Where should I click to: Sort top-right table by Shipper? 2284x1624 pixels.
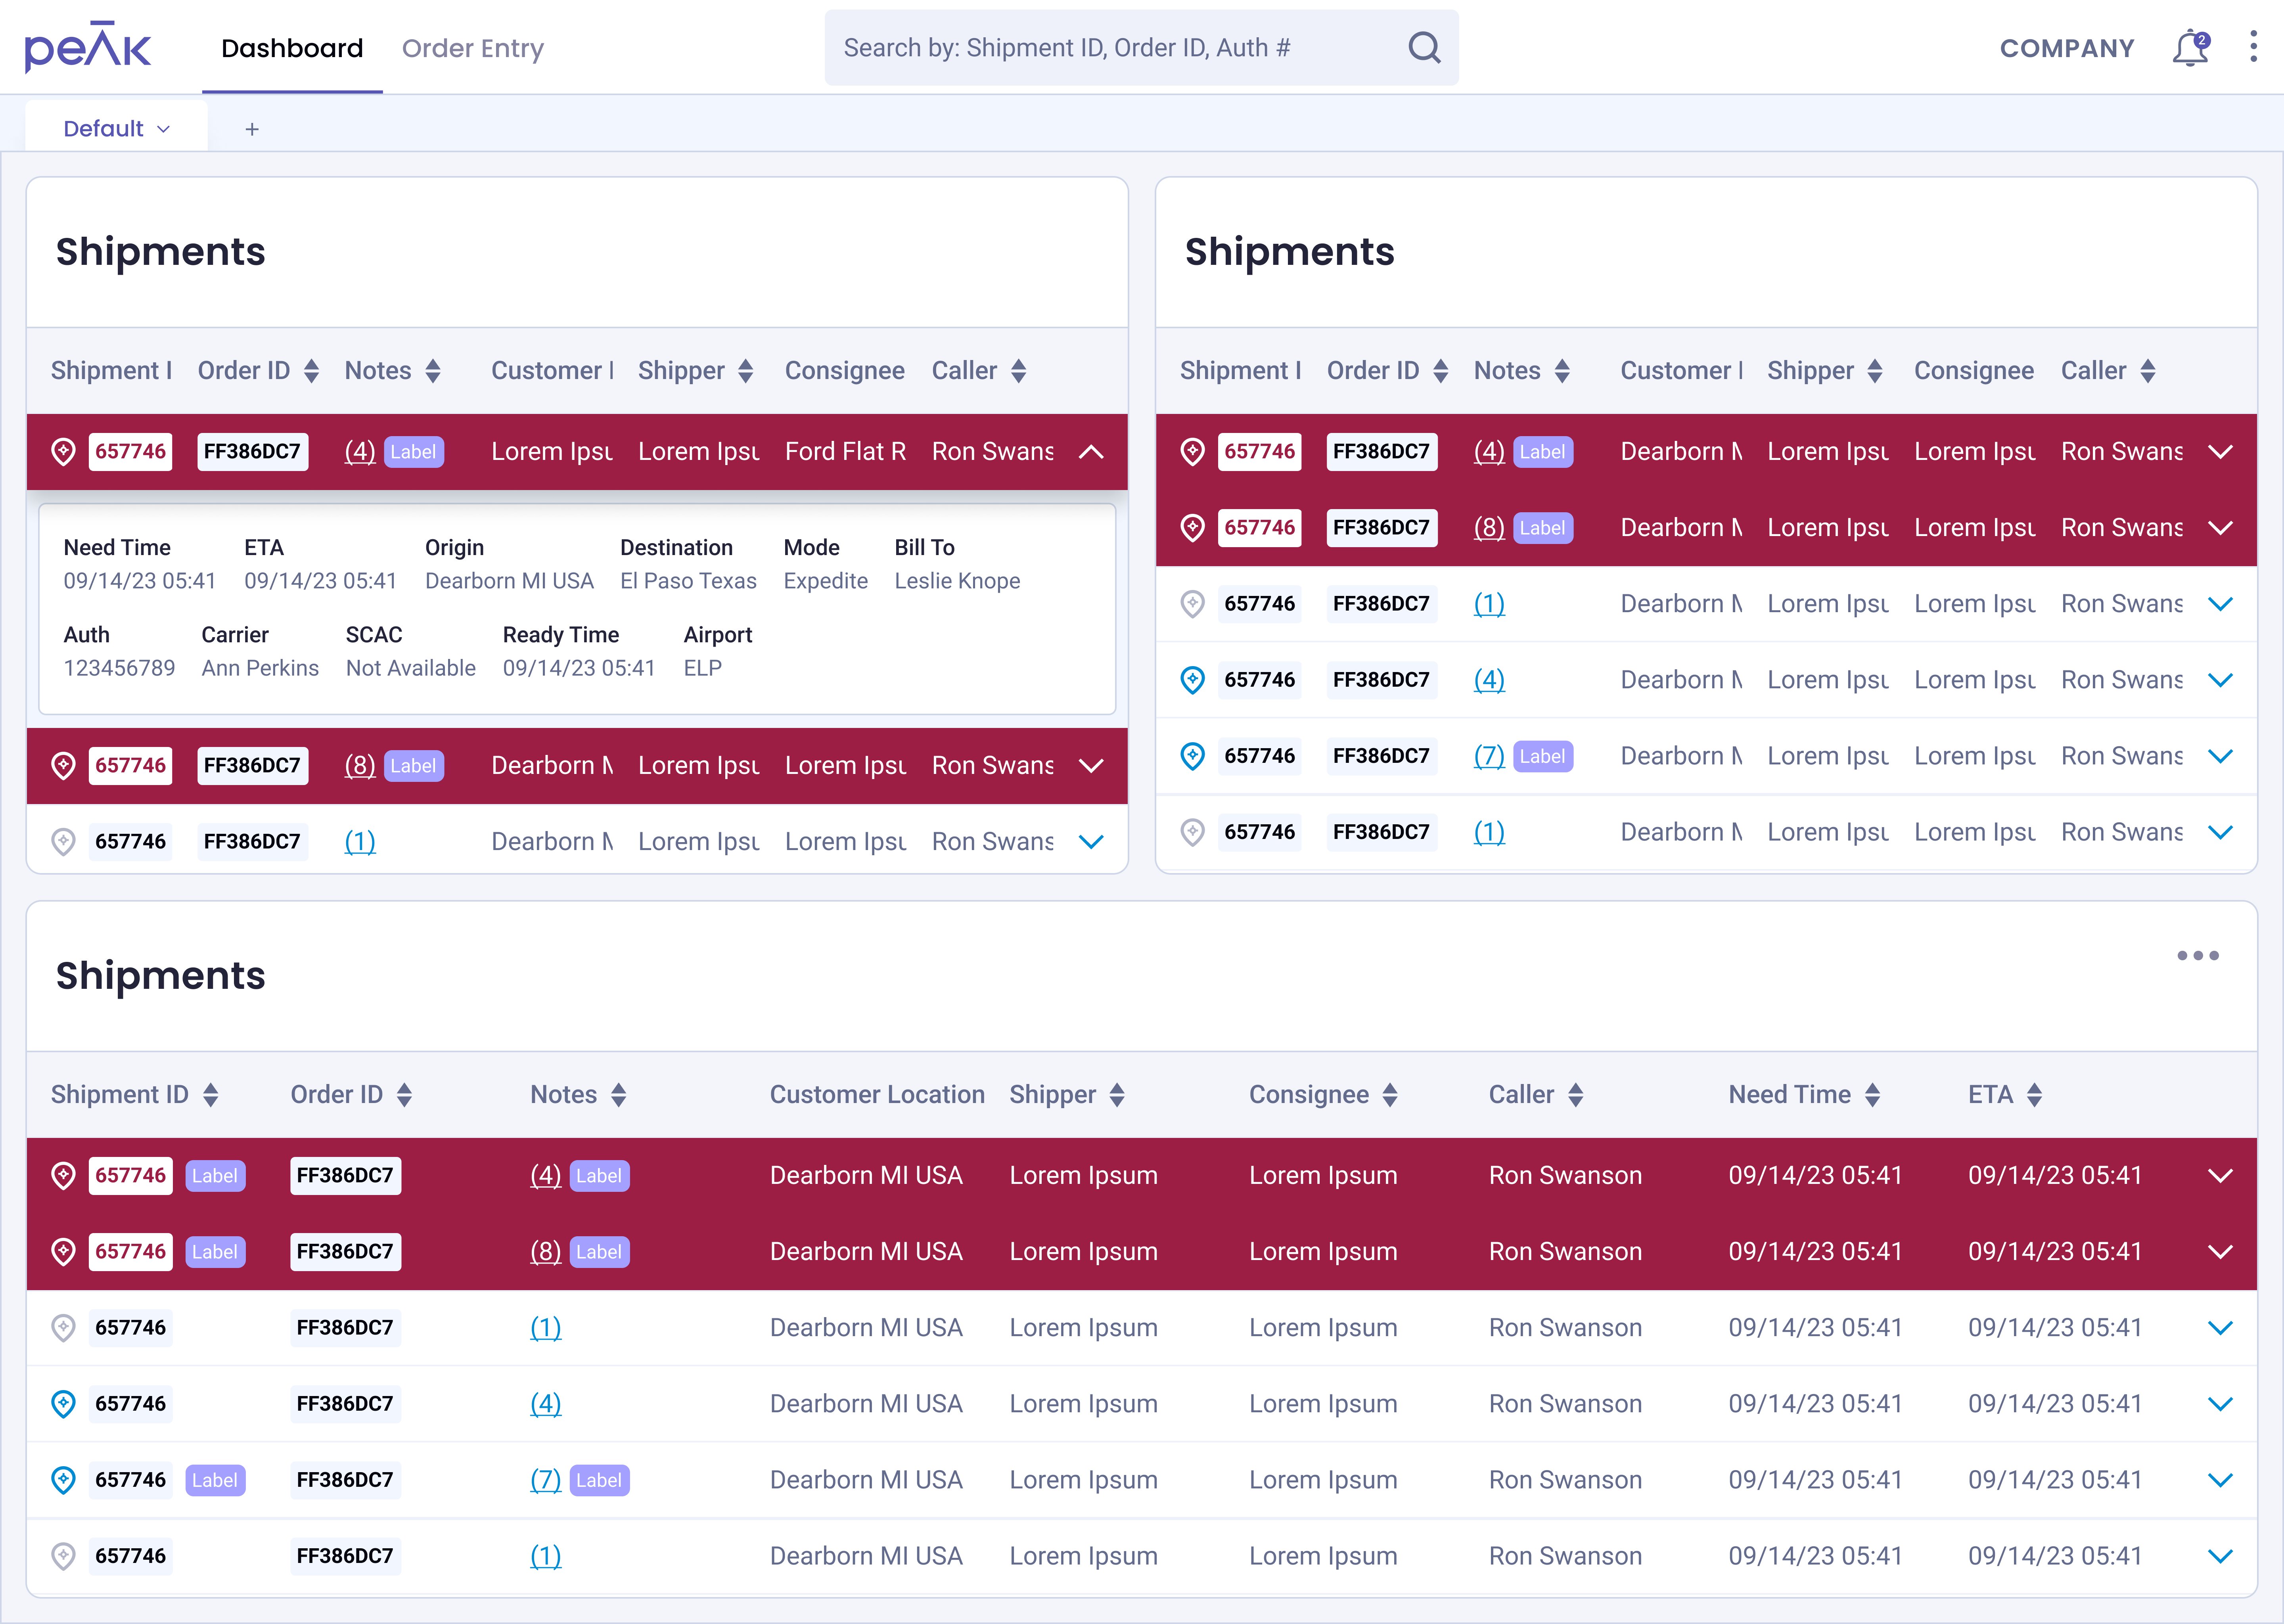(x=1875, y=371)
